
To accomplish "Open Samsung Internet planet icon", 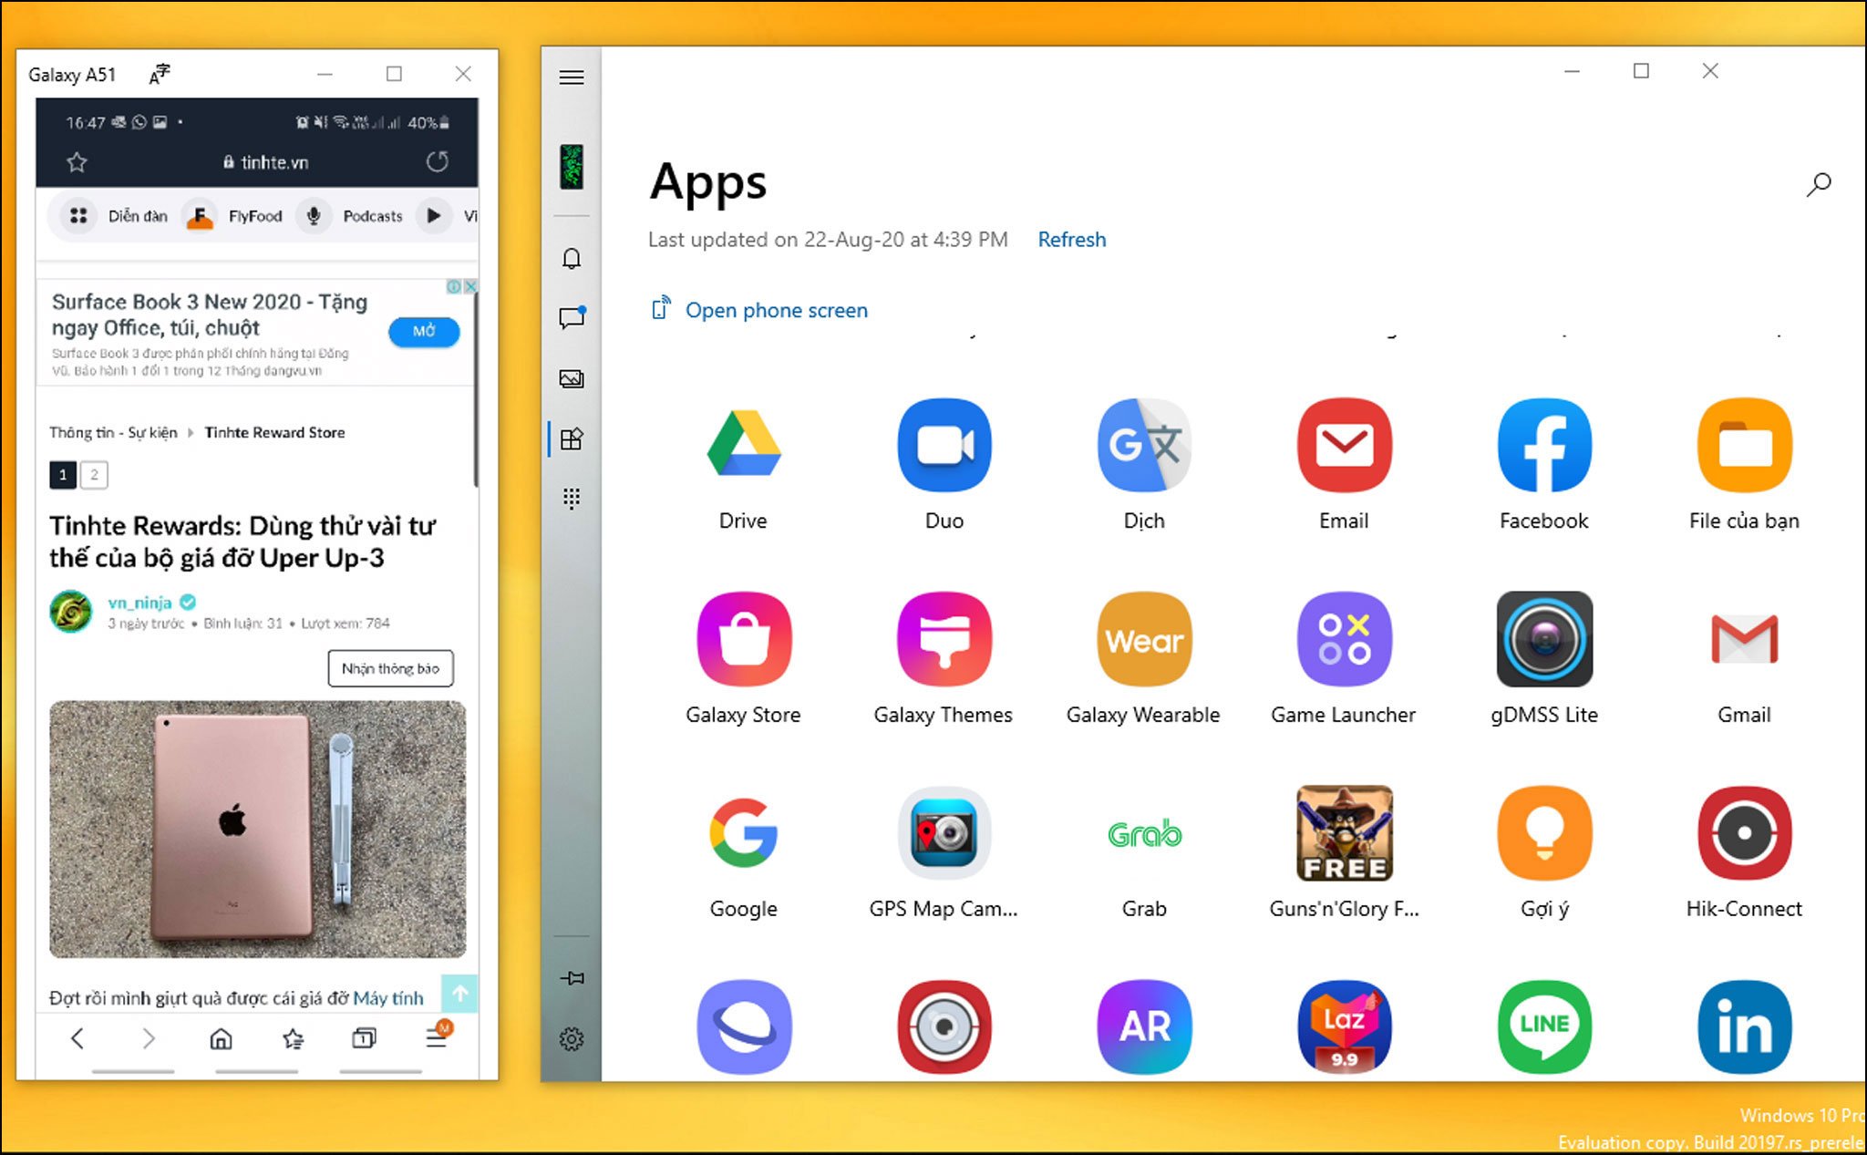I will click(x=744, y=1027).
